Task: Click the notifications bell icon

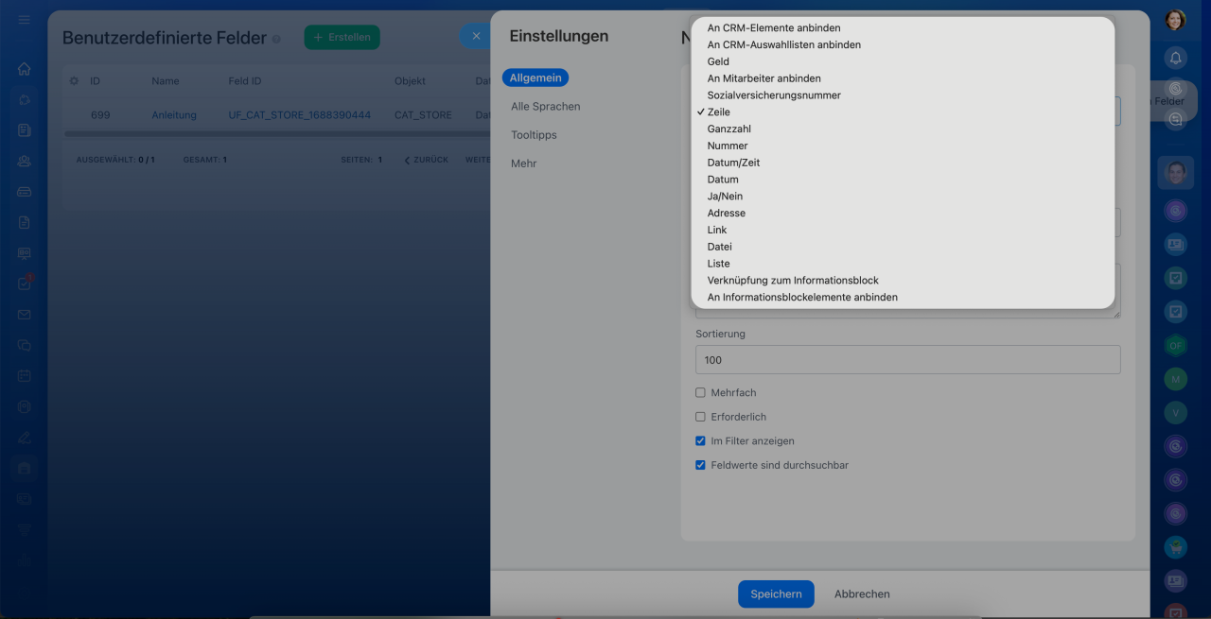Action: click(x=1176, y=58)
